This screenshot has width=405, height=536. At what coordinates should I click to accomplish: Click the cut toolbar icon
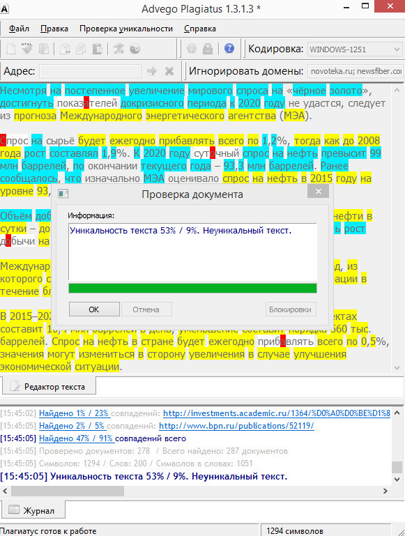click(x=65, y=49)
